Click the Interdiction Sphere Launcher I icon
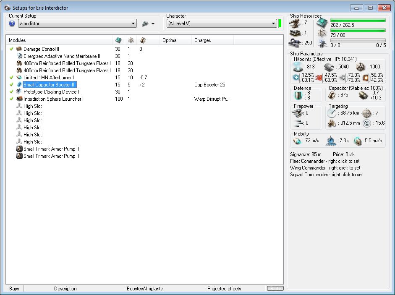 [x=19, y=99]
